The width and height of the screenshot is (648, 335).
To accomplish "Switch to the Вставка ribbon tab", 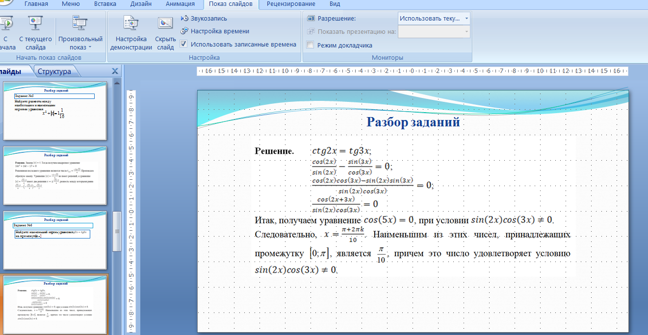I will [x=104, y=4].
